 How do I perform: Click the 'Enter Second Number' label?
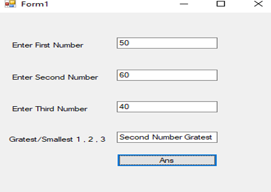click(55, 77)
